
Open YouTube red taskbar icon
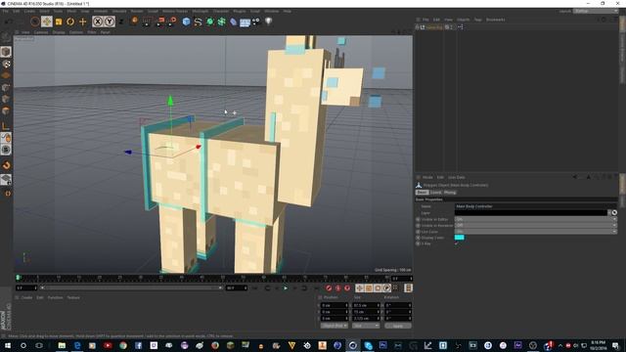108,345
